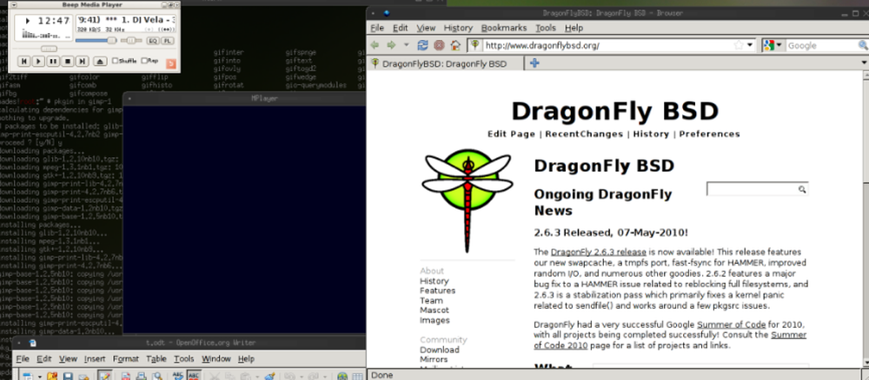869x380 pixels.
Task: Click the seek position slider in Beep Media Player
Action: [49, 49]
